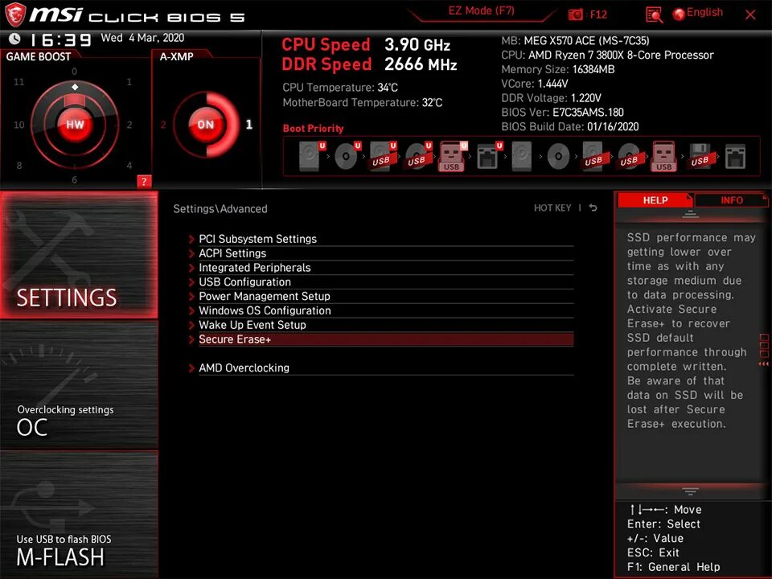Click the collapse handle below the help text

pos(690,491)
